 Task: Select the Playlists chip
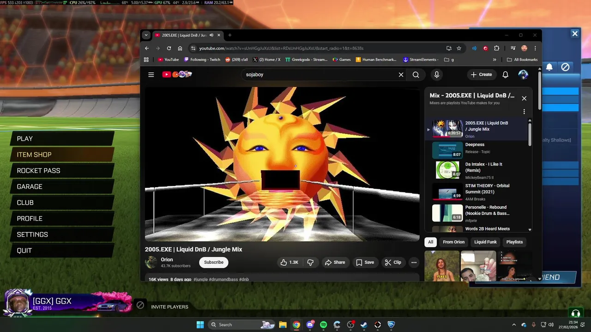(514, 242)
